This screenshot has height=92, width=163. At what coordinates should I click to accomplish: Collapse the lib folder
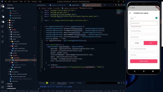click(12, 27)
